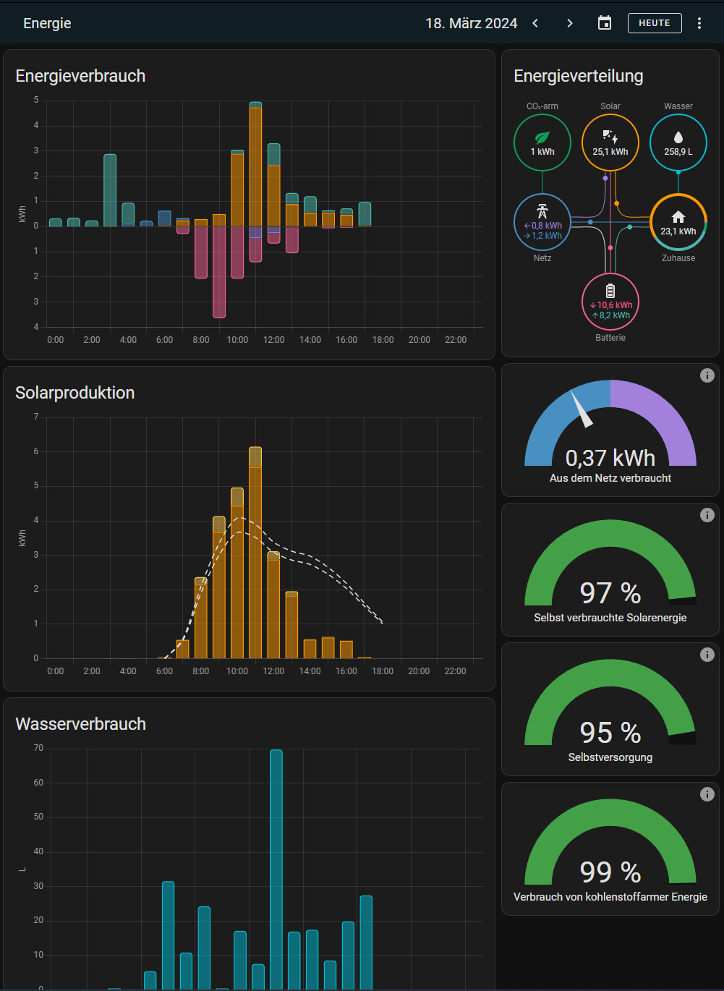
Task: Open the calendar date picker
Action: click(605, 23)
